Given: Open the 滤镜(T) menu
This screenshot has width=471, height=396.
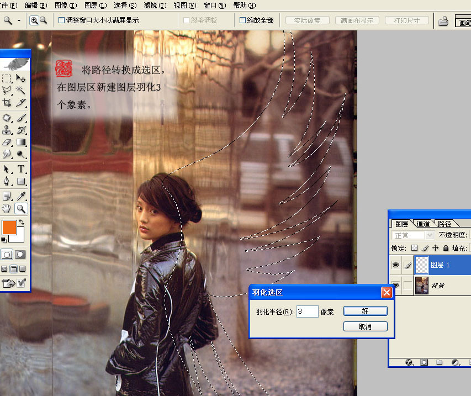Looking at the screenshot, I should pos(155,5).
